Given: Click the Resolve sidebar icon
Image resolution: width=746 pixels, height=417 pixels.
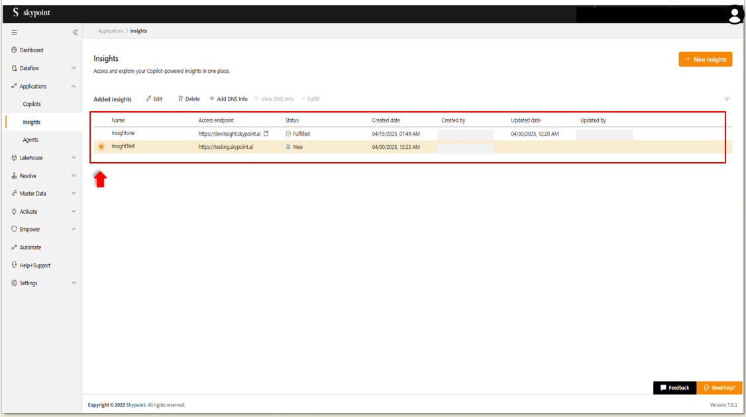Looking at the screenshot, I should [15, 176].
